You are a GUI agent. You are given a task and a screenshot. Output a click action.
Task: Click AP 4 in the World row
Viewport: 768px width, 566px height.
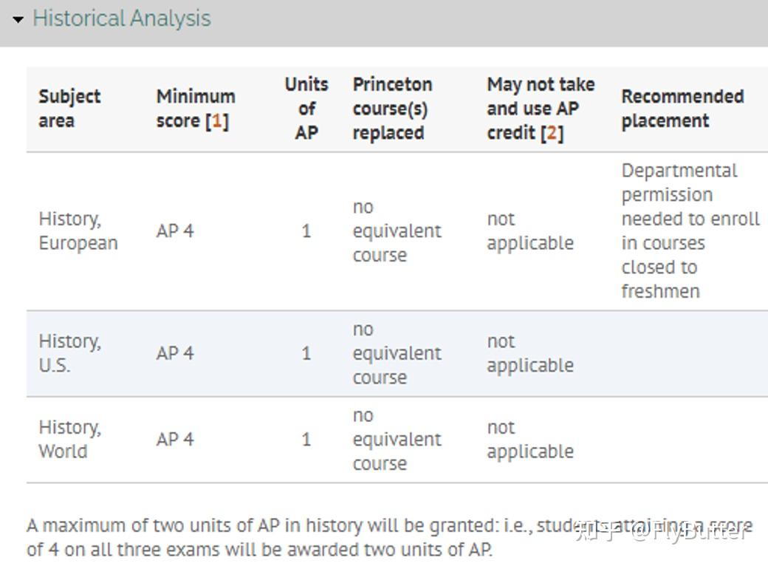(175, 440)
